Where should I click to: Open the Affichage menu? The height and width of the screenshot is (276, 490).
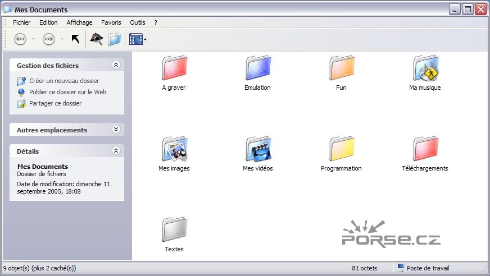coord(79,22)
